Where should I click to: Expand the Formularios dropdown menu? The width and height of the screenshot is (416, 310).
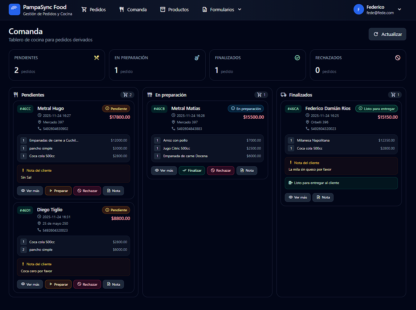point(222,9)
